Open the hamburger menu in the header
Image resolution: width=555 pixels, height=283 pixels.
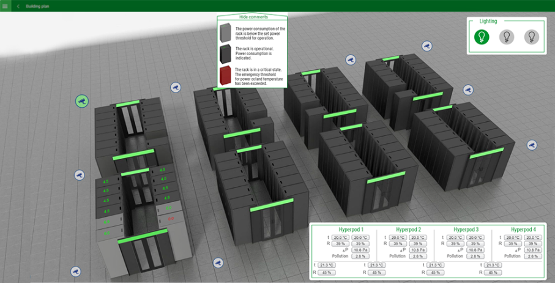point(6,6)
